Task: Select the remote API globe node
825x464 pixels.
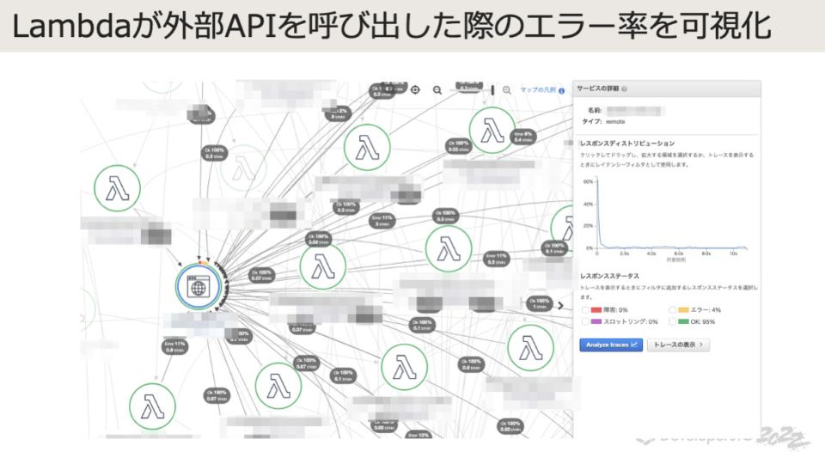Action: tap(198, 288)
